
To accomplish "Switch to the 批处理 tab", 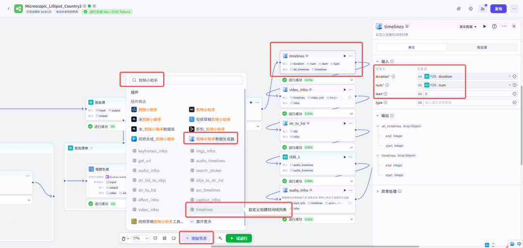I will [x=482, y=48].
